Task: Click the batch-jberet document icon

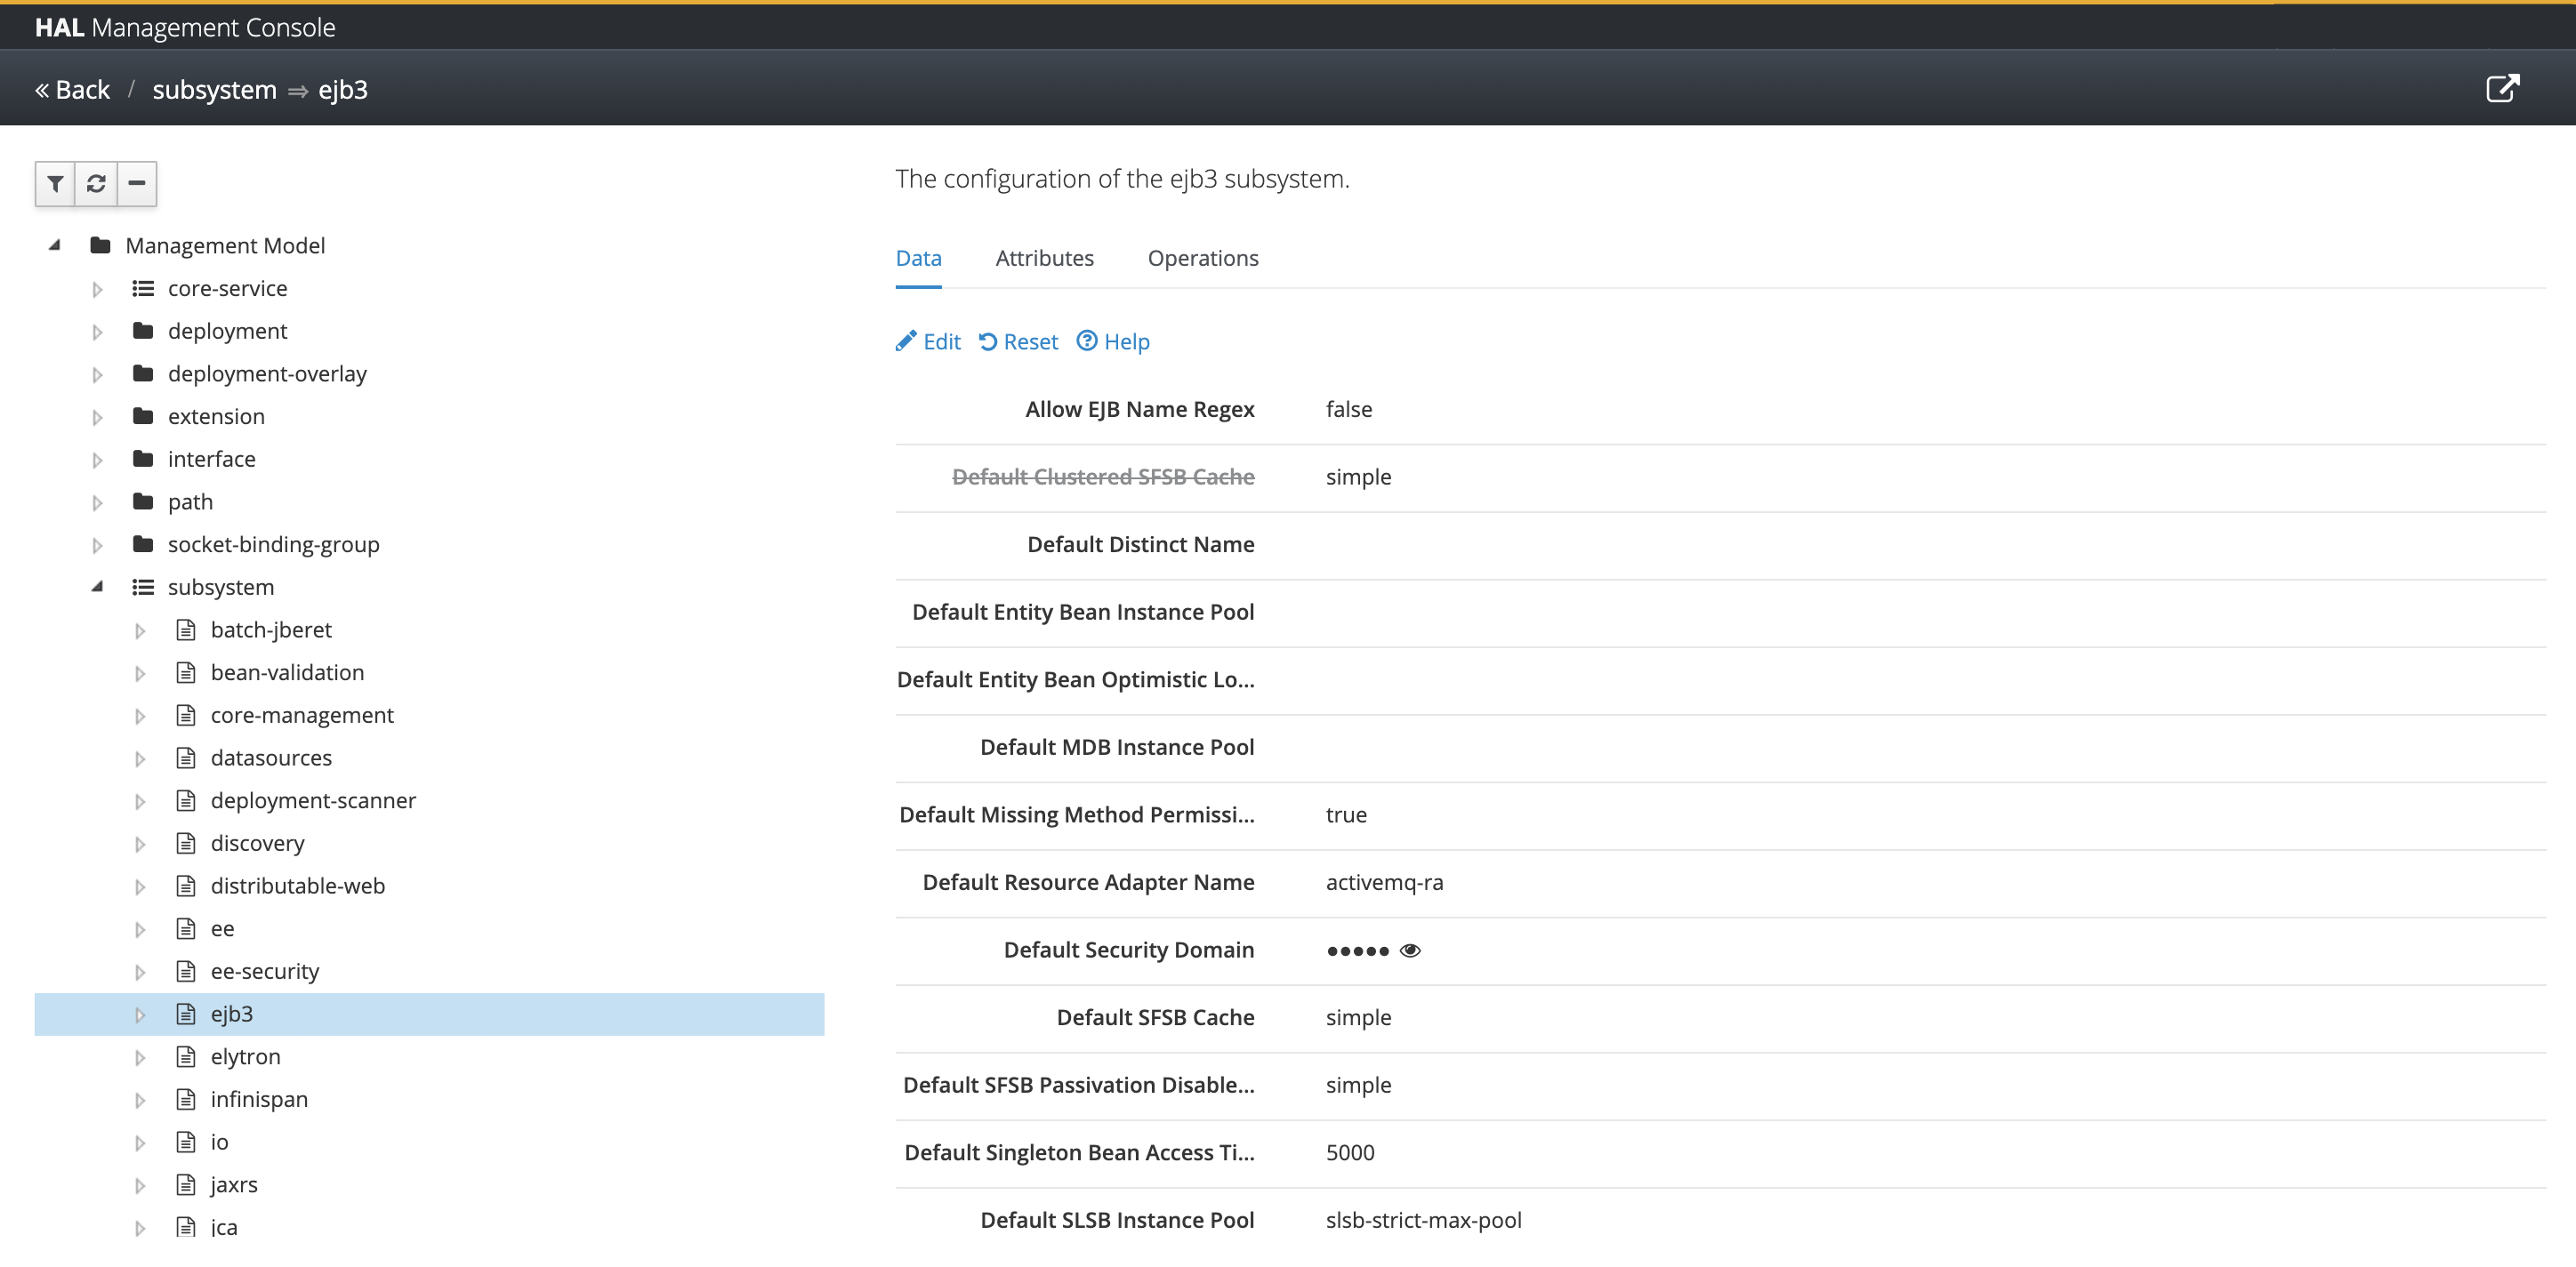Action: click(x=186, y=629)
